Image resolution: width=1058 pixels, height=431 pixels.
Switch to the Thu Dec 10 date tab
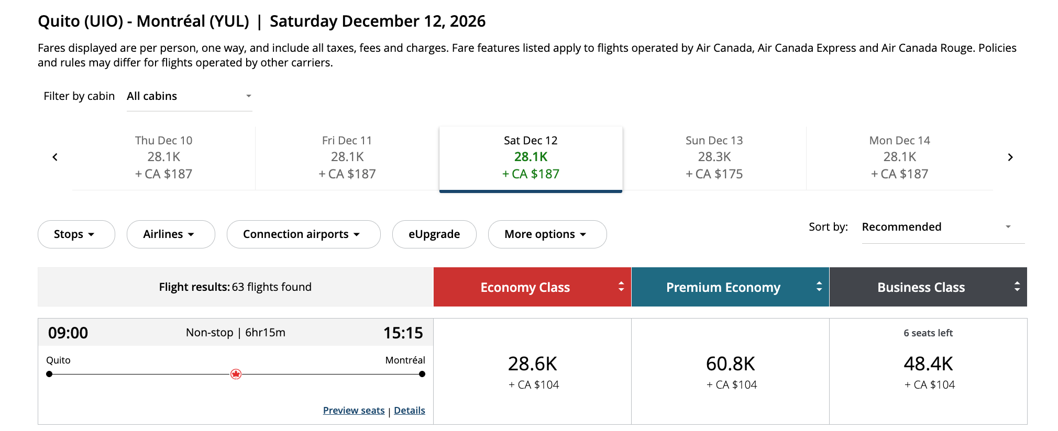pos(163,157)
